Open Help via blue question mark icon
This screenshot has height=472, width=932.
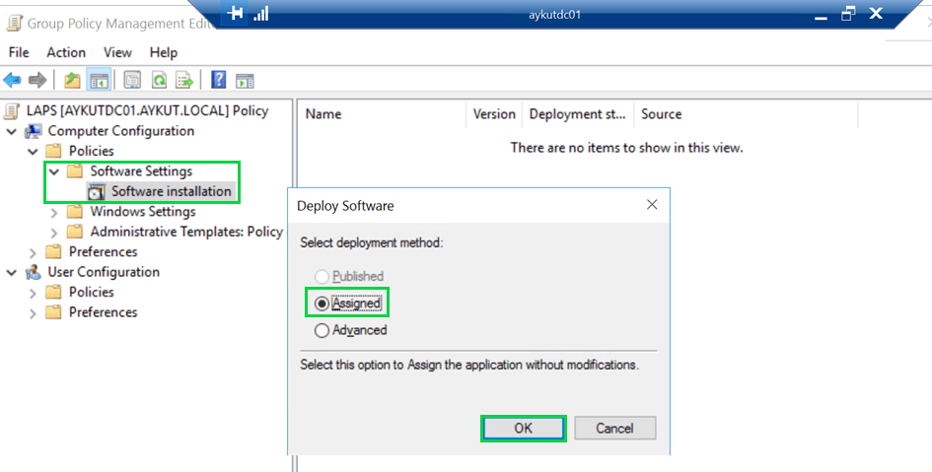[x=219, y=80]
